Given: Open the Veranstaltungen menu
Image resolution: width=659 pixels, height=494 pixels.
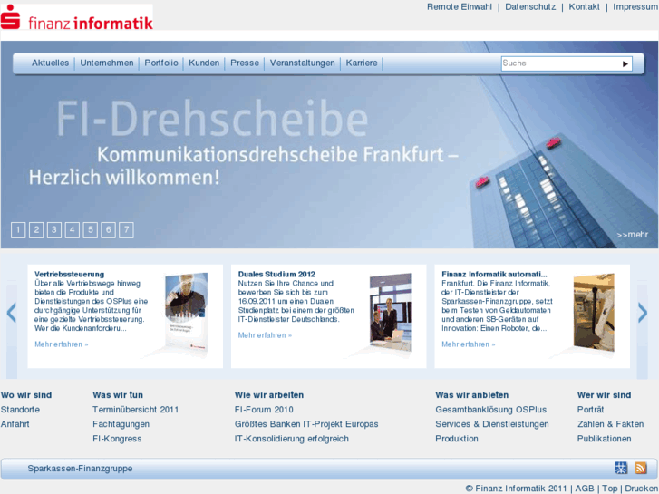Looking at the screenshot, I should tap(302, 63).
